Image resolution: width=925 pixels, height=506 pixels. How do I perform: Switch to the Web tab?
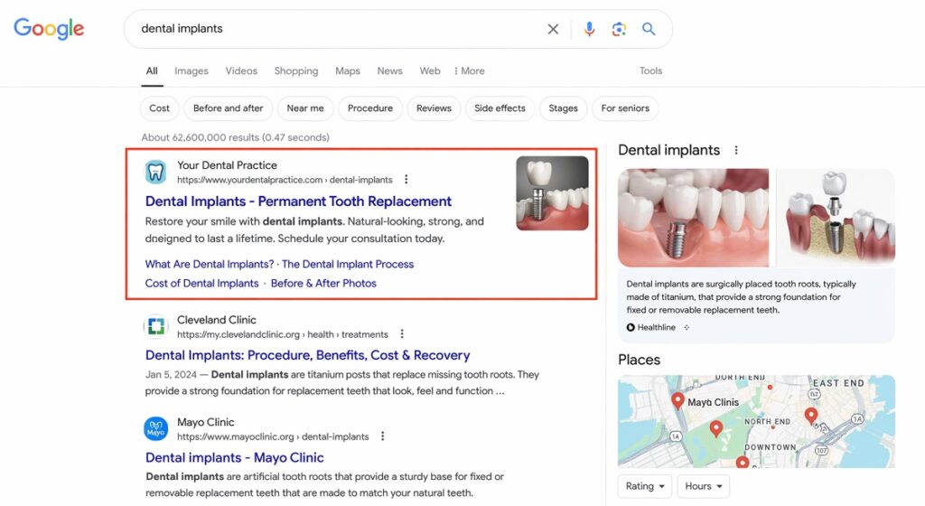(430, 70)
